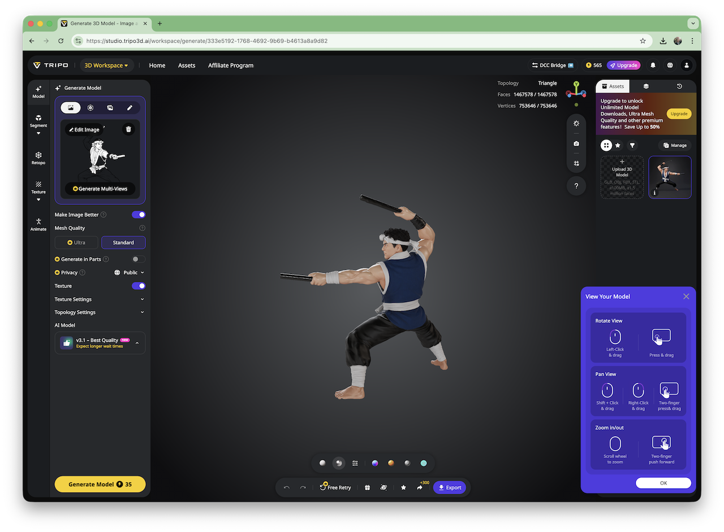Turn off Make Image Better toggle
The height and width of the screenshot is (532, 724).
139,215
